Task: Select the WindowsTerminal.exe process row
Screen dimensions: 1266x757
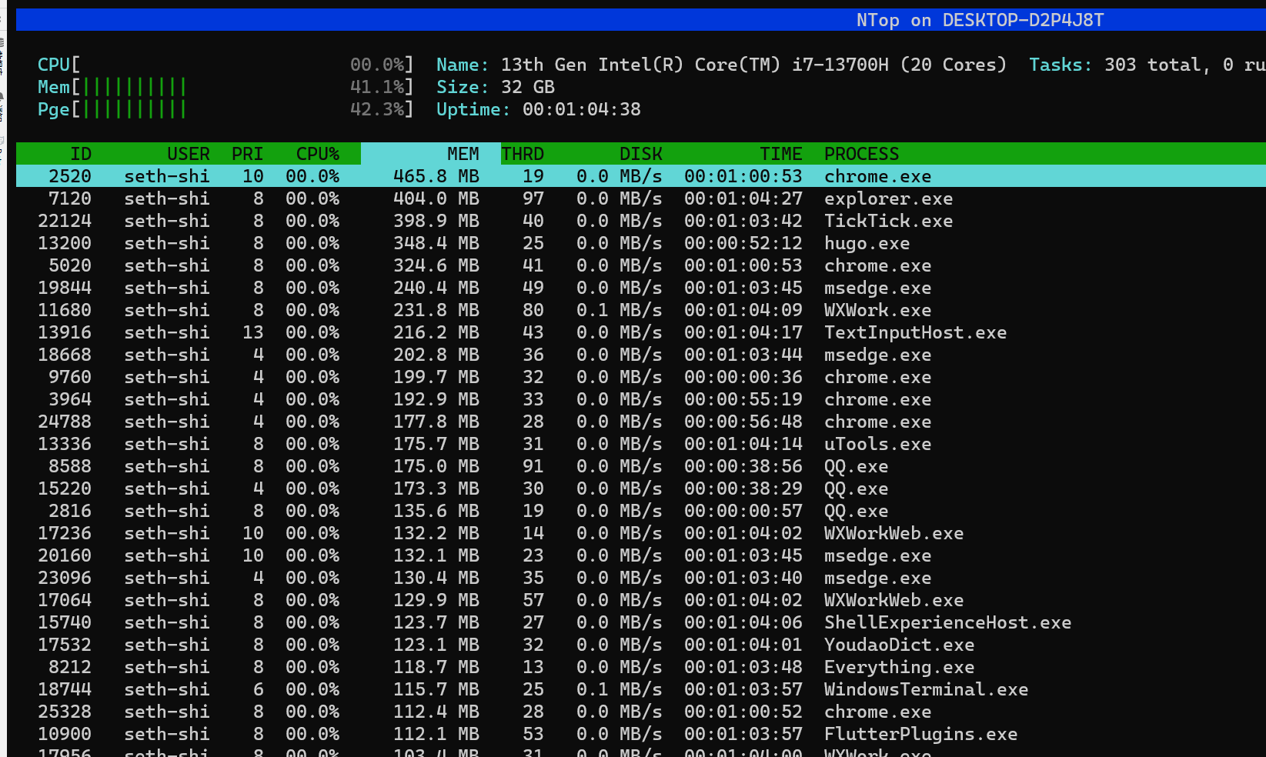Action: tap(641, 689)
